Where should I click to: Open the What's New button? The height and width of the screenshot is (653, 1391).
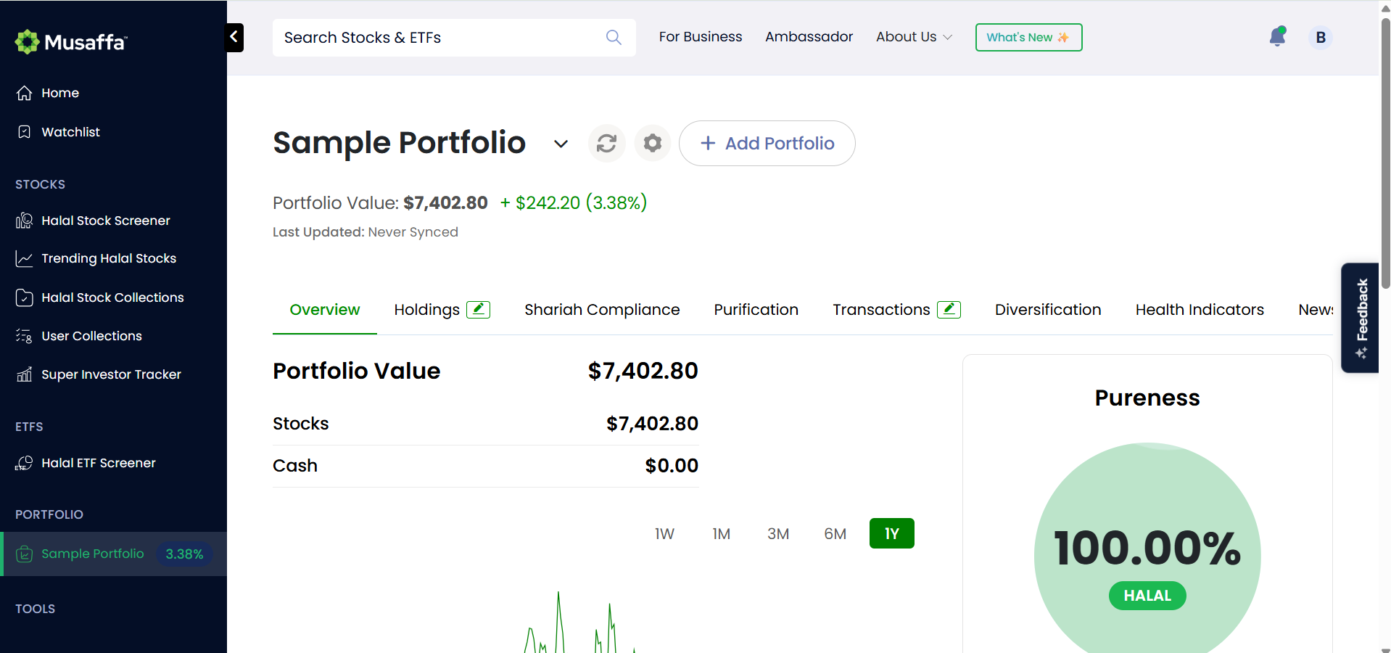point(1028,38)
